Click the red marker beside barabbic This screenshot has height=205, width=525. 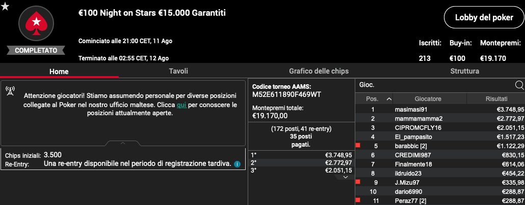pyautogui.click(x=358, y=145)
